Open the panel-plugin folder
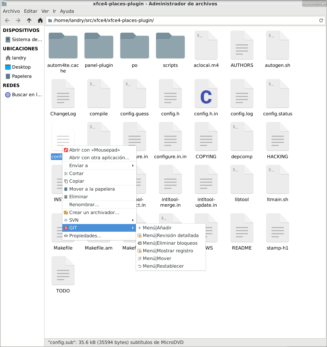The width and height of the screenshot is (327, 347). (99, 46)
